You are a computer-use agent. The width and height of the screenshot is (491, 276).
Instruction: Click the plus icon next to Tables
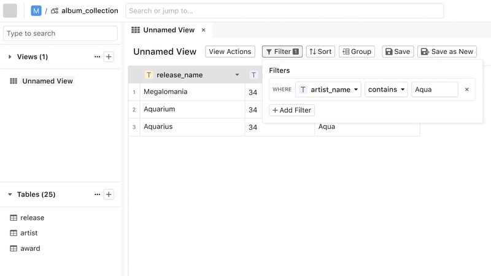(x=109, y=194)
